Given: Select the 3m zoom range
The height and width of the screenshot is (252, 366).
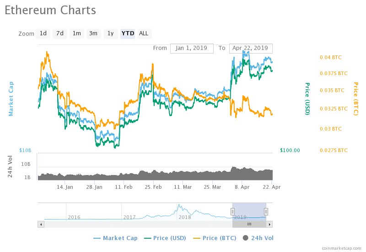Looking at the screenshot, I should click(94, 33).
